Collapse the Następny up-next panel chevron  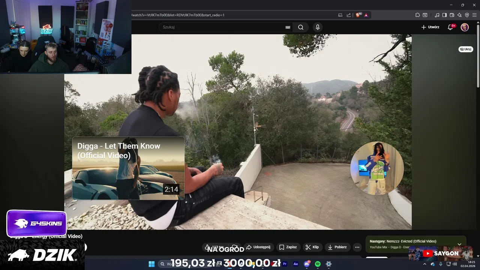[x=459, y=244]
